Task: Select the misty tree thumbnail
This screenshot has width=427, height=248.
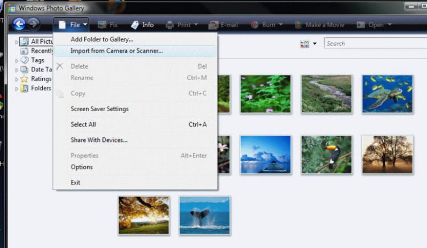Action: (388, 155)
